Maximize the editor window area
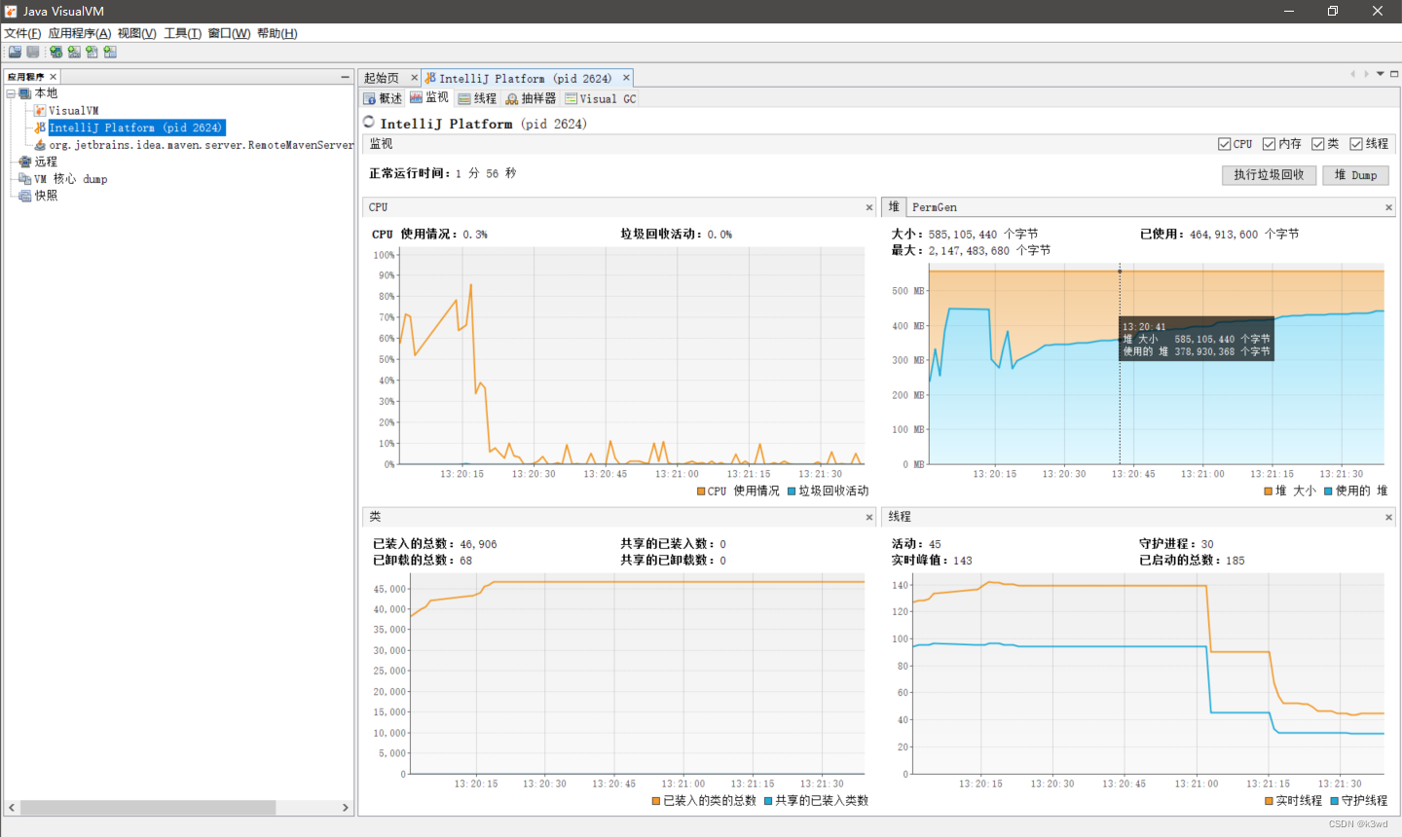Viewport: 1402px width, 837px height. click(1394, 74)
